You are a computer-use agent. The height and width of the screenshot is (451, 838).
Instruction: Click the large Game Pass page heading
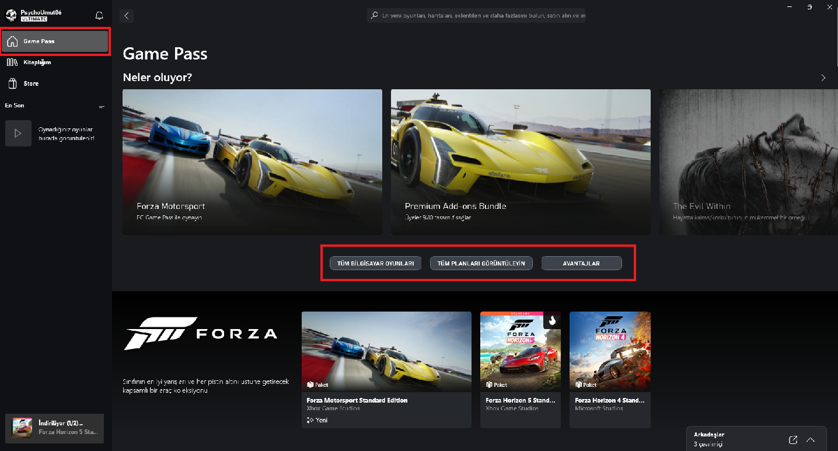165,54
